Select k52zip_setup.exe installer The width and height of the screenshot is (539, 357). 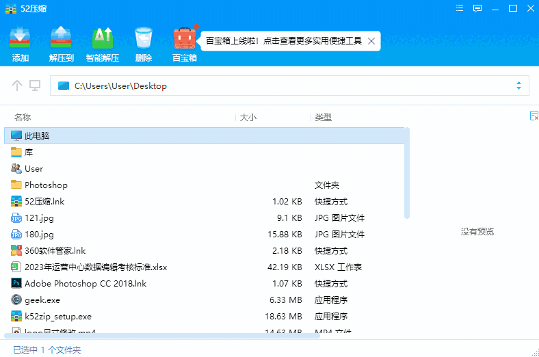[205, 317]
